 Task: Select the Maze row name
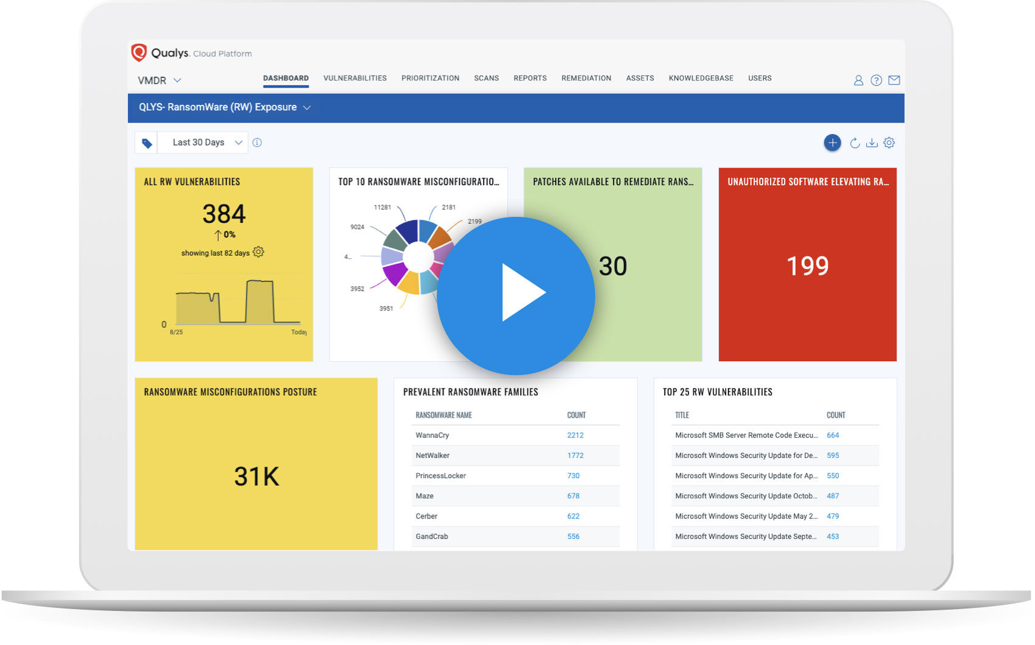[425, 496]
